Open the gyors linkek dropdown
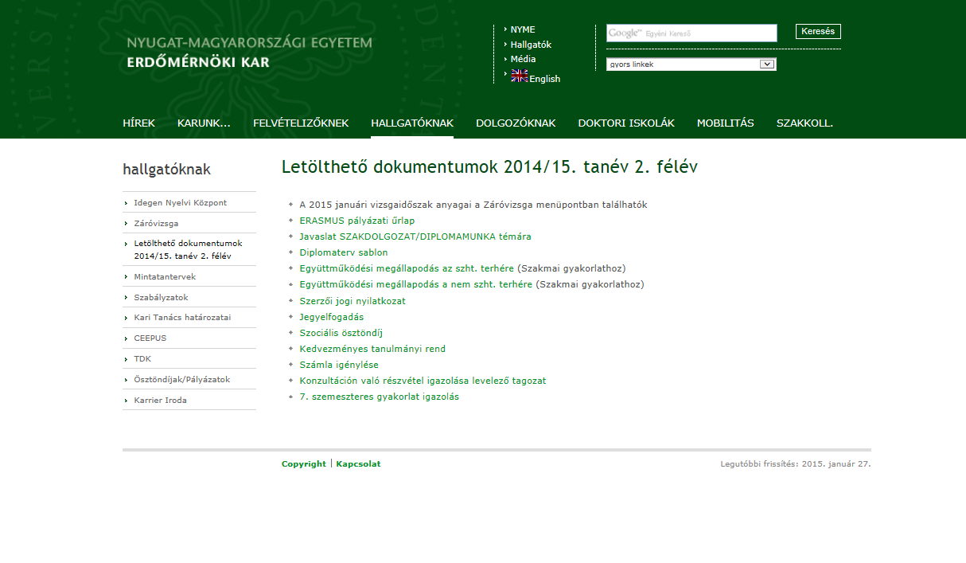This screenshot has width=966, height=563. point(691,65)
